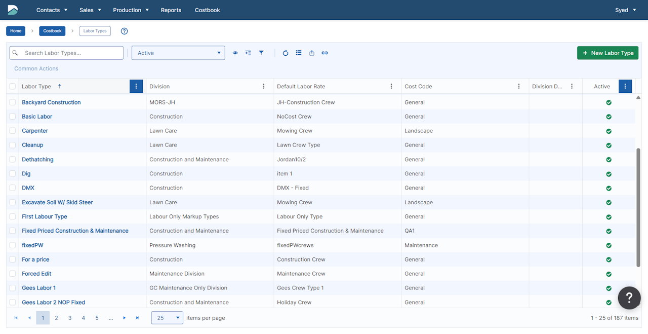Click the copy link chain icon
This screenshot has width=648, height=334.
tap(325, 53)
